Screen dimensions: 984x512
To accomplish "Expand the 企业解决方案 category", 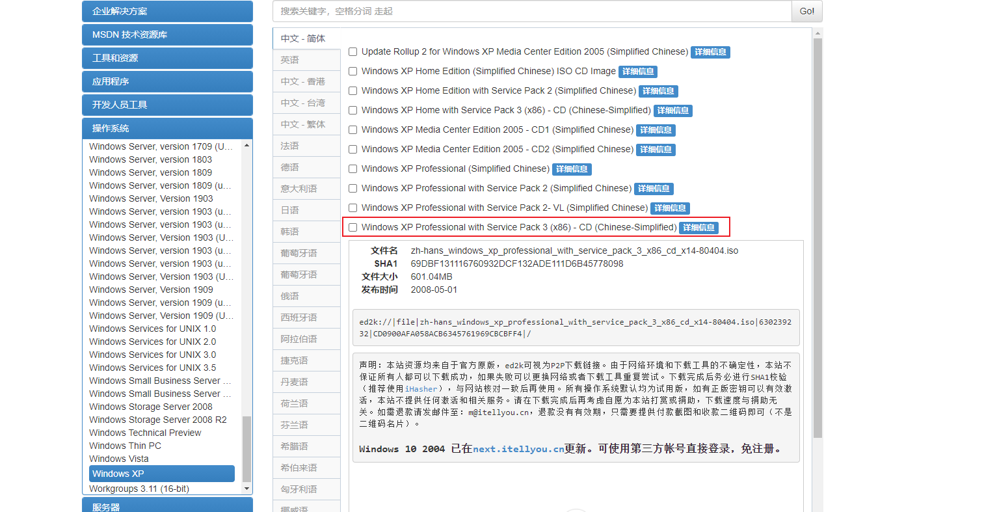I will [167, 11].
